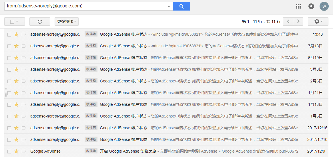Click the 收件箱 label on the 13:40 email

point(91,34)
